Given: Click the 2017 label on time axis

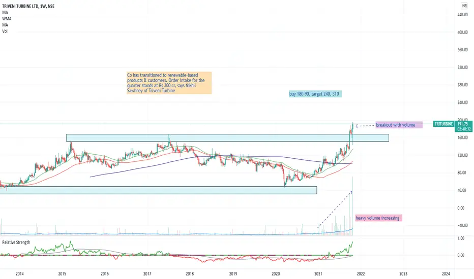Looking at the screenshot, I should click(147, 274).
